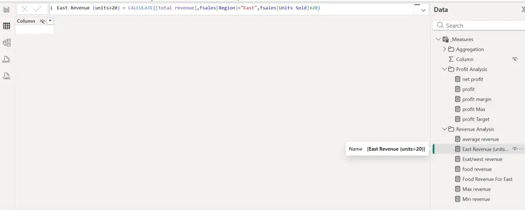
Task: Click the Search box in Data pane
Action: pyautogui.click(x=479, y=25)
